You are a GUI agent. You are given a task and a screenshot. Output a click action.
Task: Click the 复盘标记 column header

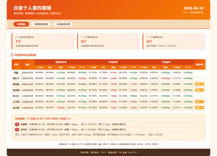click(200, 65)
